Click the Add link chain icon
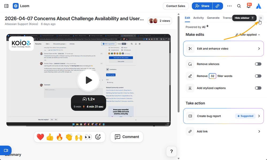The height and width of the screenshot is (160, 267). point(190,131)
